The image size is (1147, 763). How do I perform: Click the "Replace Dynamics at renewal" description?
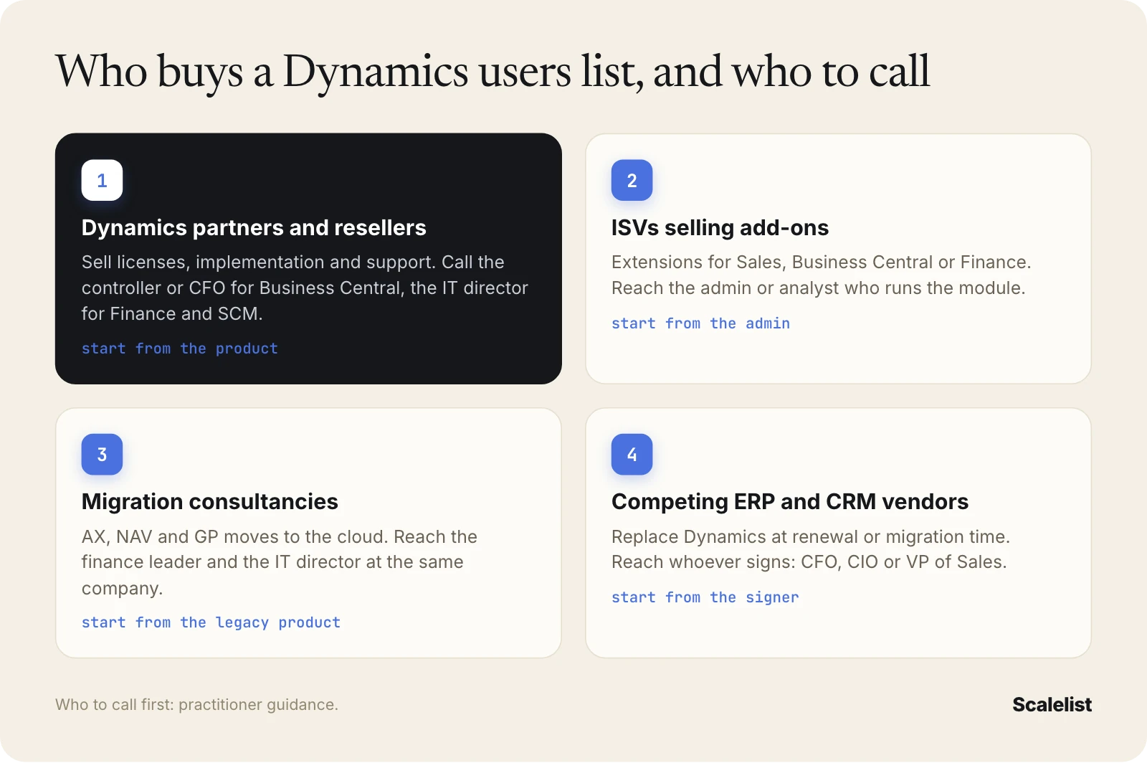pyautogui.click(x=810, y=549)
